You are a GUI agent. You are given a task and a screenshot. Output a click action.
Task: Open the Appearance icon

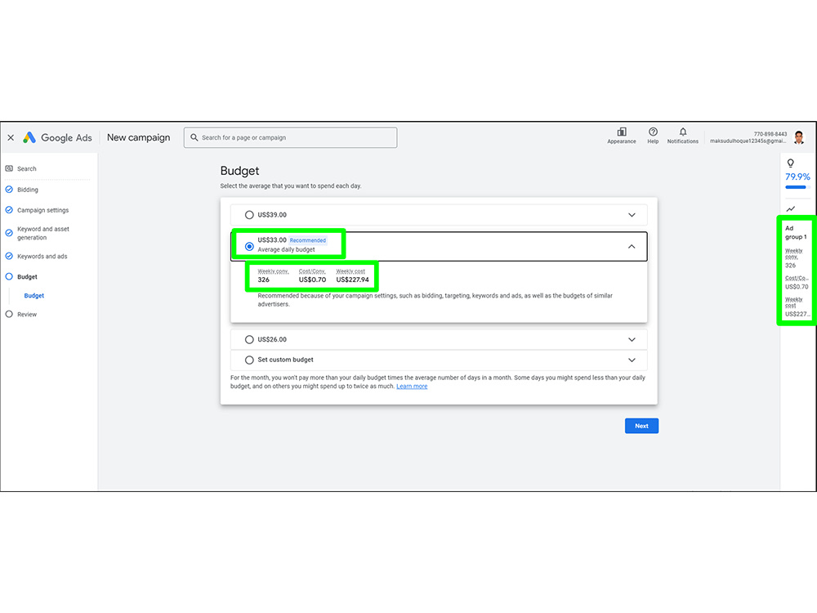tap(622, 132)
